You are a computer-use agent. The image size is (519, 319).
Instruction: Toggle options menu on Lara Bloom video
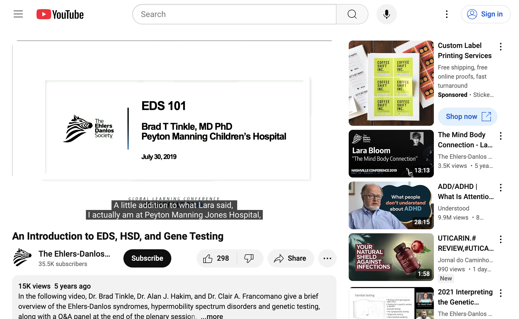point(501,136)
